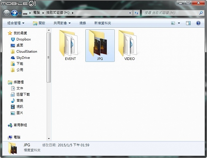Click the 家用群組 homegroup globe icon
Viewport: 207px width, 158px height.
(x=10, y=125)
